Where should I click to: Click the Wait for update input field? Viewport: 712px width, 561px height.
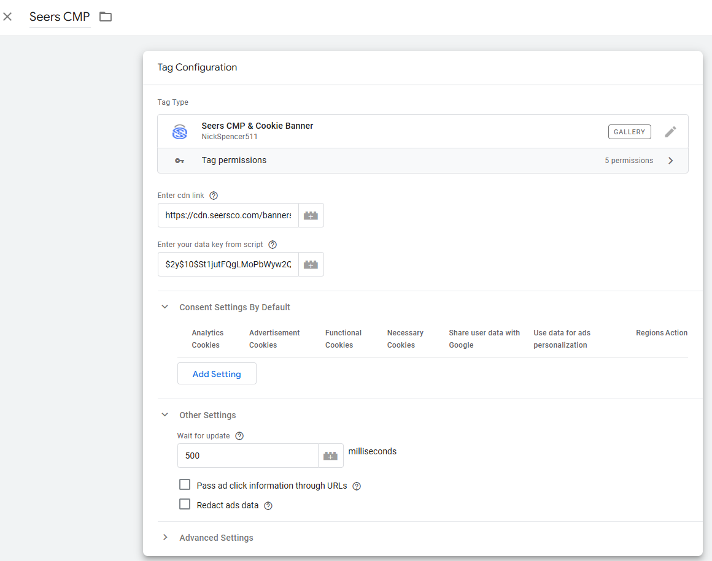pos(247,456)
